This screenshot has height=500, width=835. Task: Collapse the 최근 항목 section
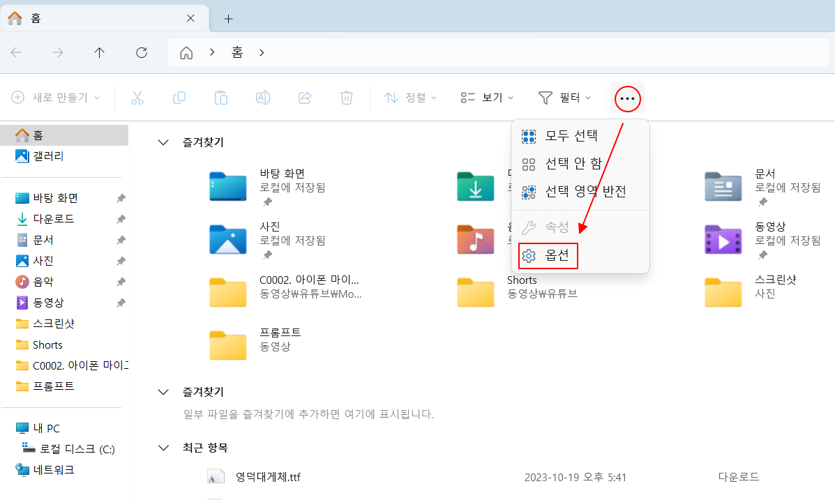(163, 448)
